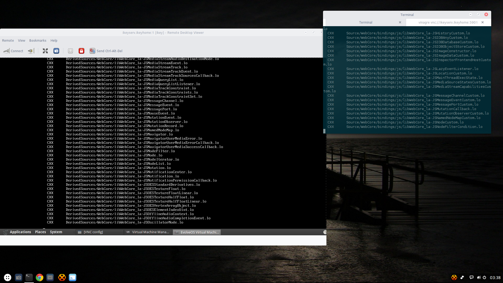The height and width of the screenshot is (283, 503).
Task: Click the orange hexagon tray icon
Action: click(x=454, y=277)
